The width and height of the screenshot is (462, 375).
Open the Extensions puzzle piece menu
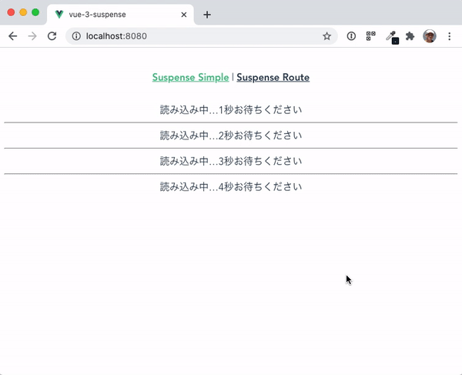pos(410,36)
